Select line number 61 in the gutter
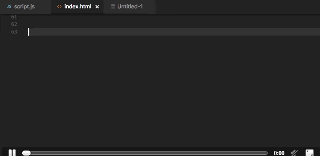 (14, 16)
